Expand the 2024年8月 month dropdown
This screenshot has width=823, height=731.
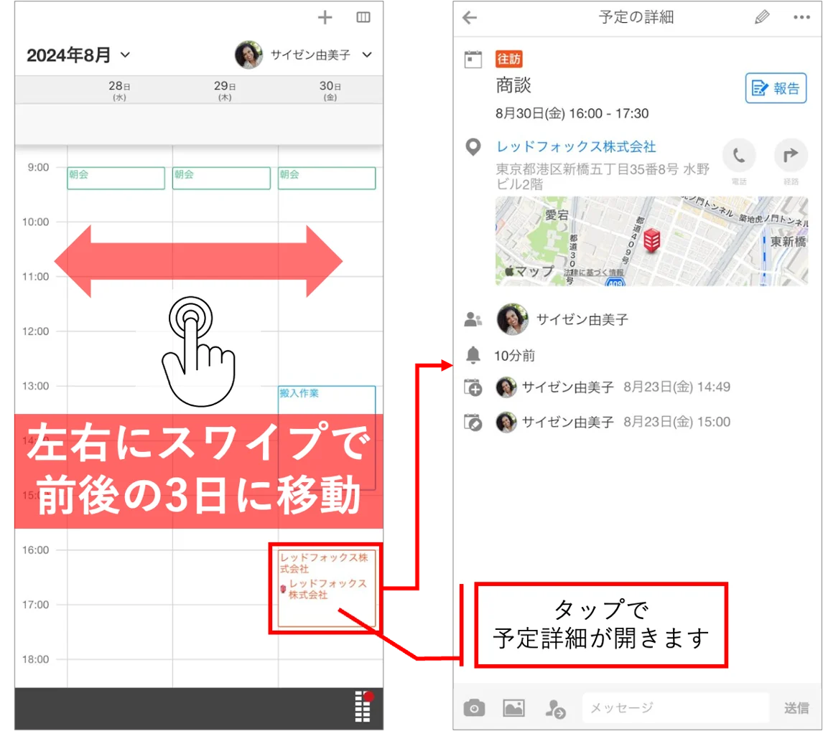pyautogui.click(x=79, y=55)
